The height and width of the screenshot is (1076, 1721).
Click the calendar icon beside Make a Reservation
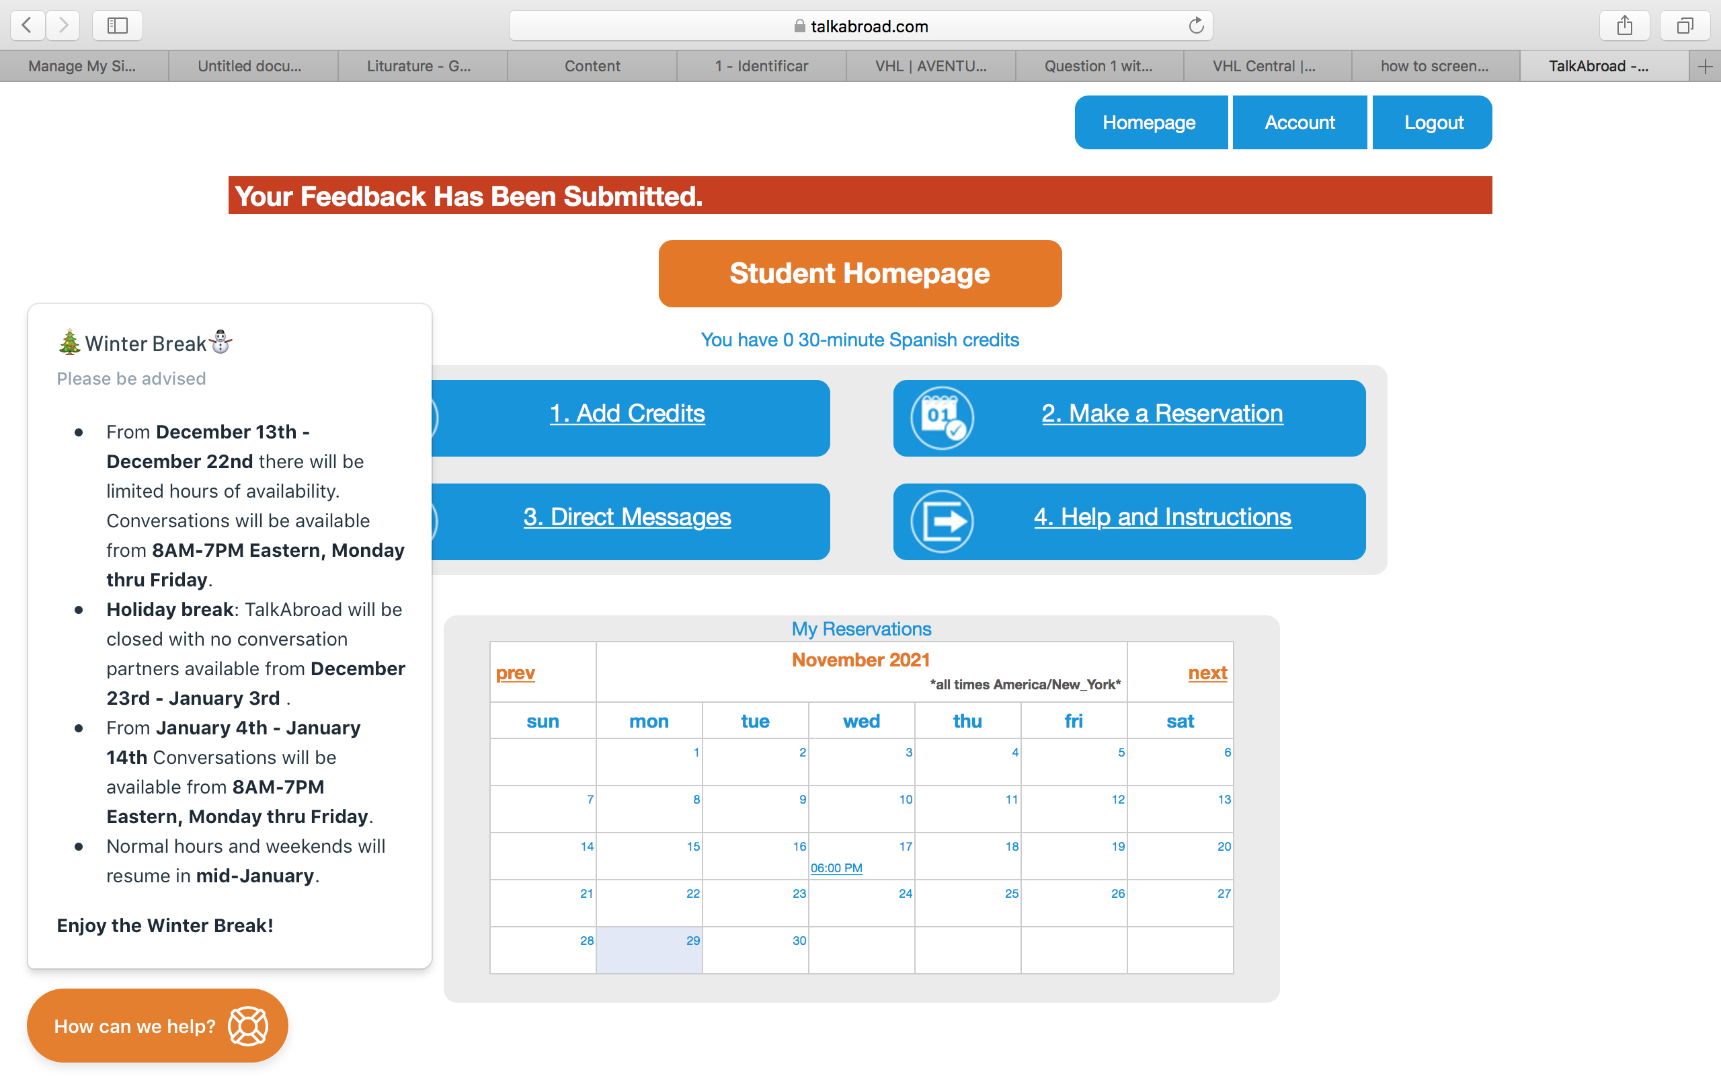(943, 418)
